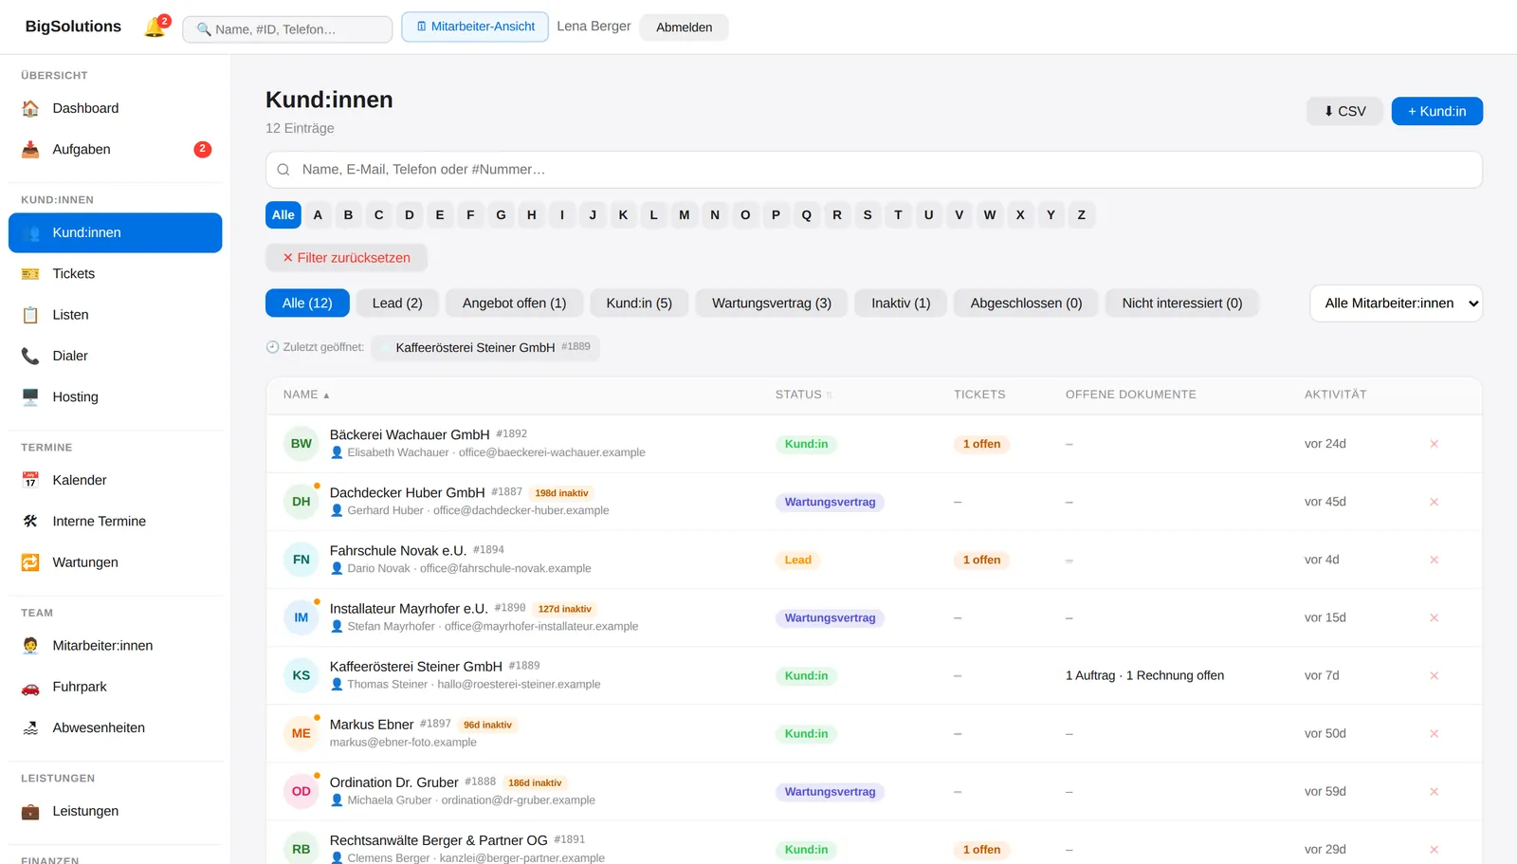Click the Abwesenheiten beach icon
The width and height of the screenshot is (1517, 864).
point(30,727)
